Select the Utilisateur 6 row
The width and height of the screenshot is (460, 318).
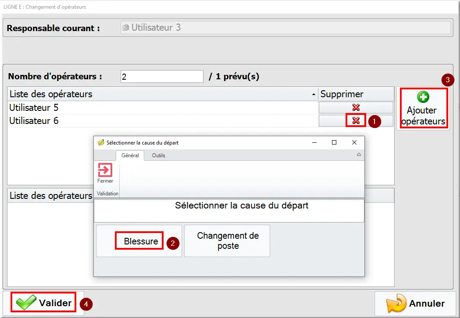click(x=163, y=121)
